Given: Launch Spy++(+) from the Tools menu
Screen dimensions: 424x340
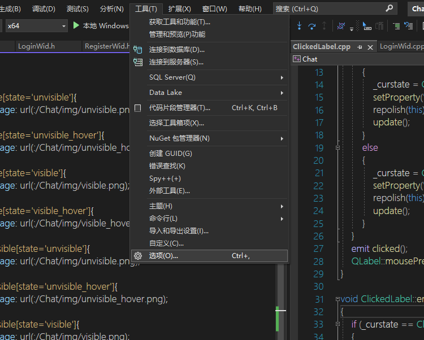Looking at the screenshot, I should pyautogui.click(x=209, y=178).
